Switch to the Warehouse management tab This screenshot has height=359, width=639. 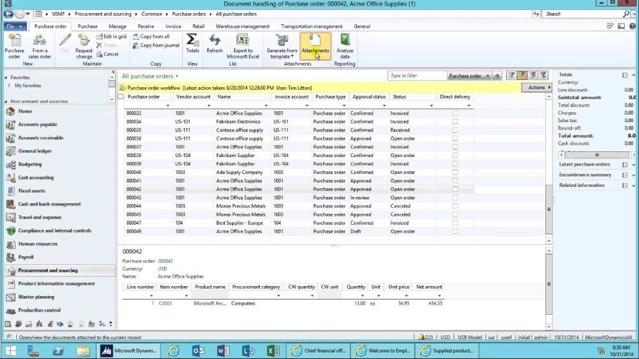[x=243, y=26]
